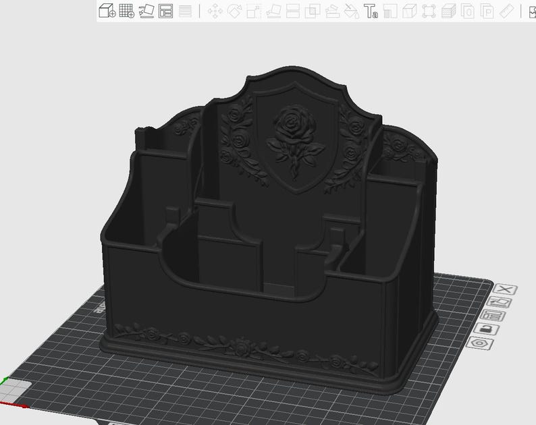Click the Add model cube icon
Screen dimensions: 536x425
coord(107,11)
